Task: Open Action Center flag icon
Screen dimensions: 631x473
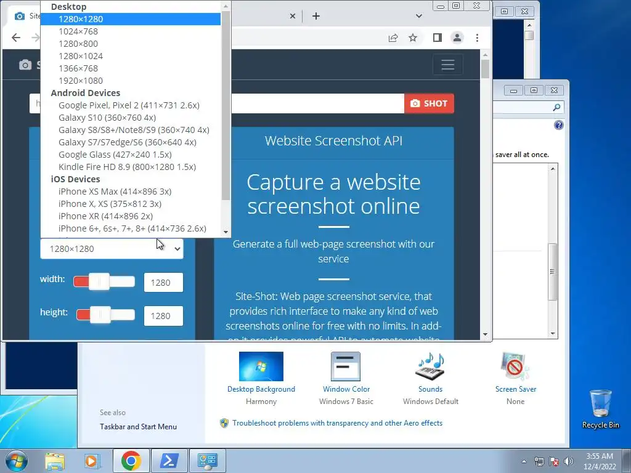Action: 554,461
